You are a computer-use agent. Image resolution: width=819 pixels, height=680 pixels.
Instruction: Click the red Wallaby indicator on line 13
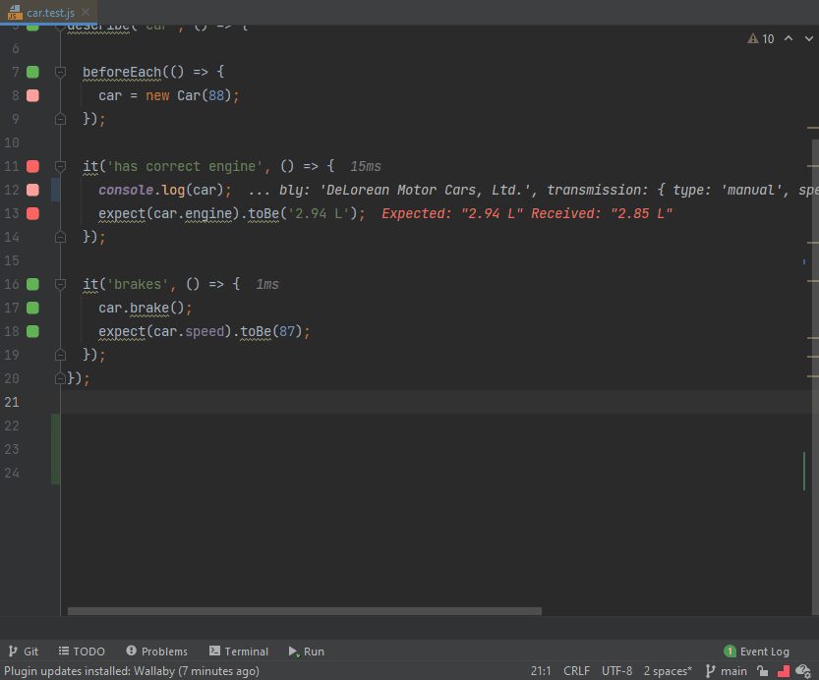coord(32,213)
